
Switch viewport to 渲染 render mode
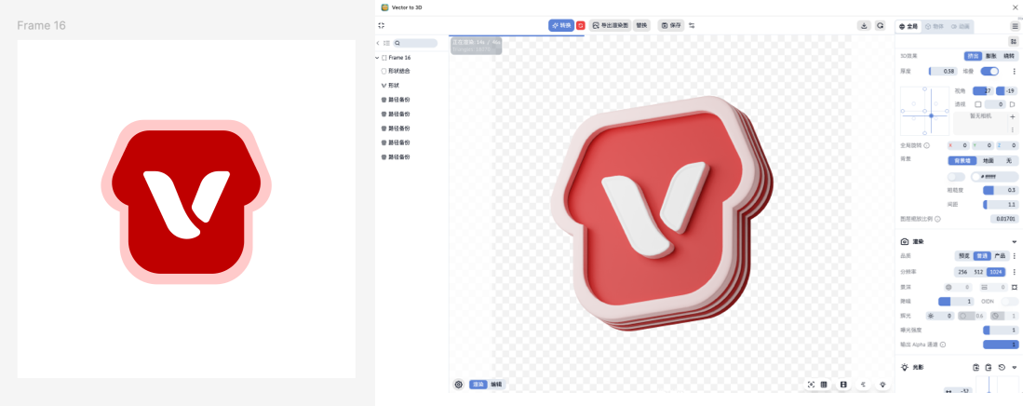point(478,385)
